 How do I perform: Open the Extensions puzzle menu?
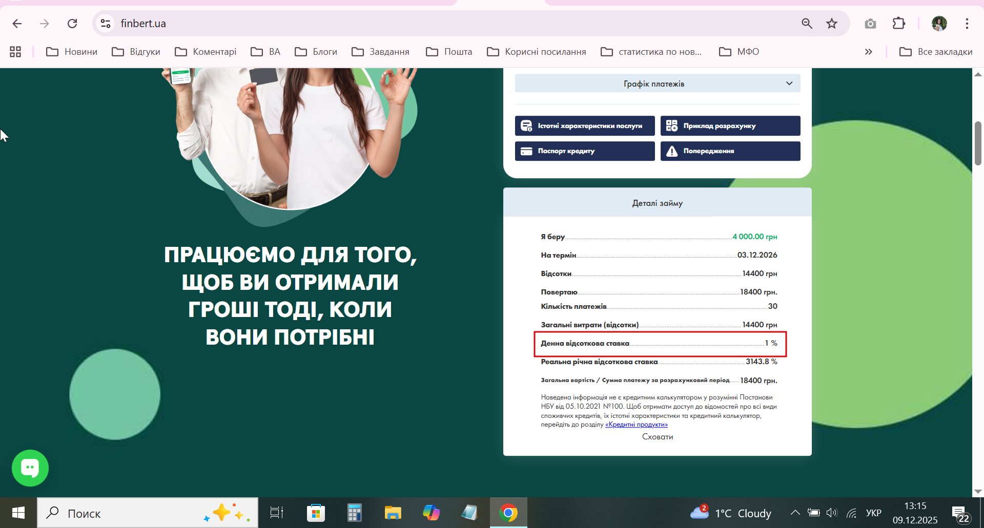point(899,24)
